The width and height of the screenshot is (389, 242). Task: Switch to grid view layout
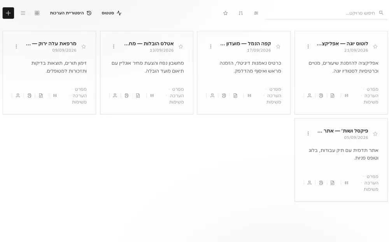click(x=37, y=13)
